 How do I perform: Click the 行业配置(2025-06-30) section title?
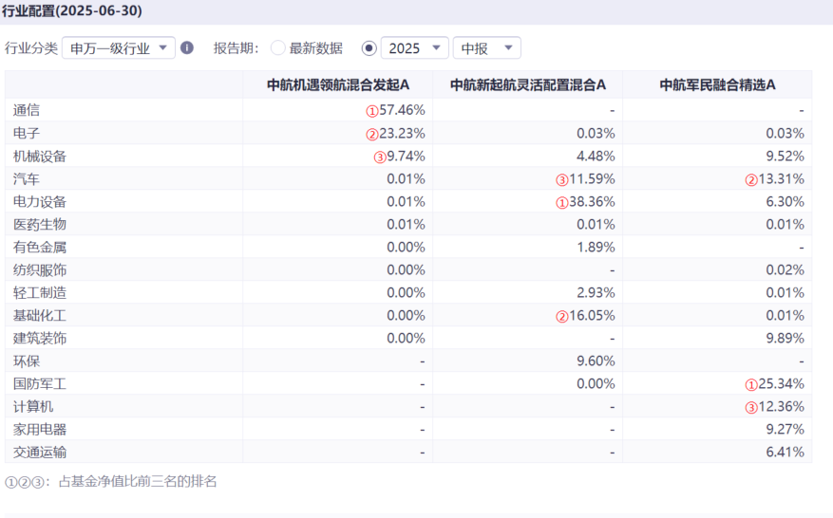tap(73, 9)
